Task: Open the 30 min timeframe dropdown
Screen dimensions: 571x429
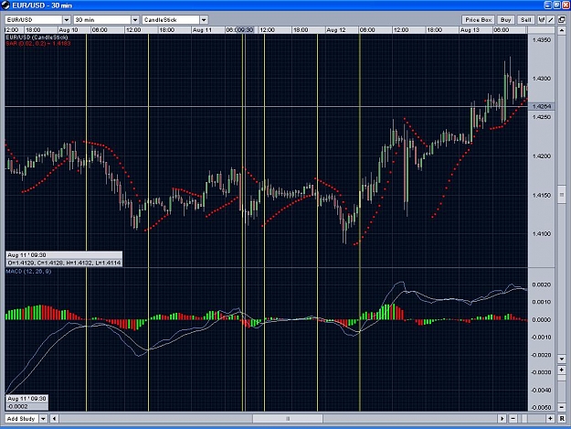Action: pos(134,20)
